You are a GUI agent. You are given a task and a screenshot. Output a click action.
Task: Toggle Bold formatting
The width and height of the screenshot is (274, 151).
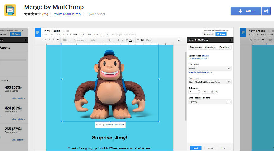(x=118, y=40)
